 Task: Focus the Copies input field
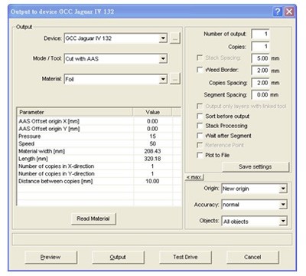coord(260,47)
